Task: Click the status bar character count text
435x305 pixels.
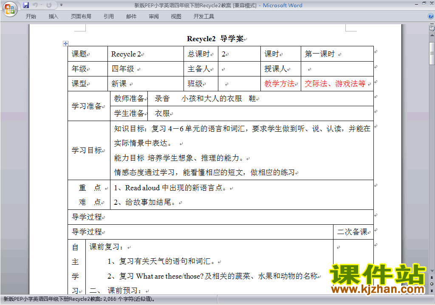Action: [79, 299]
